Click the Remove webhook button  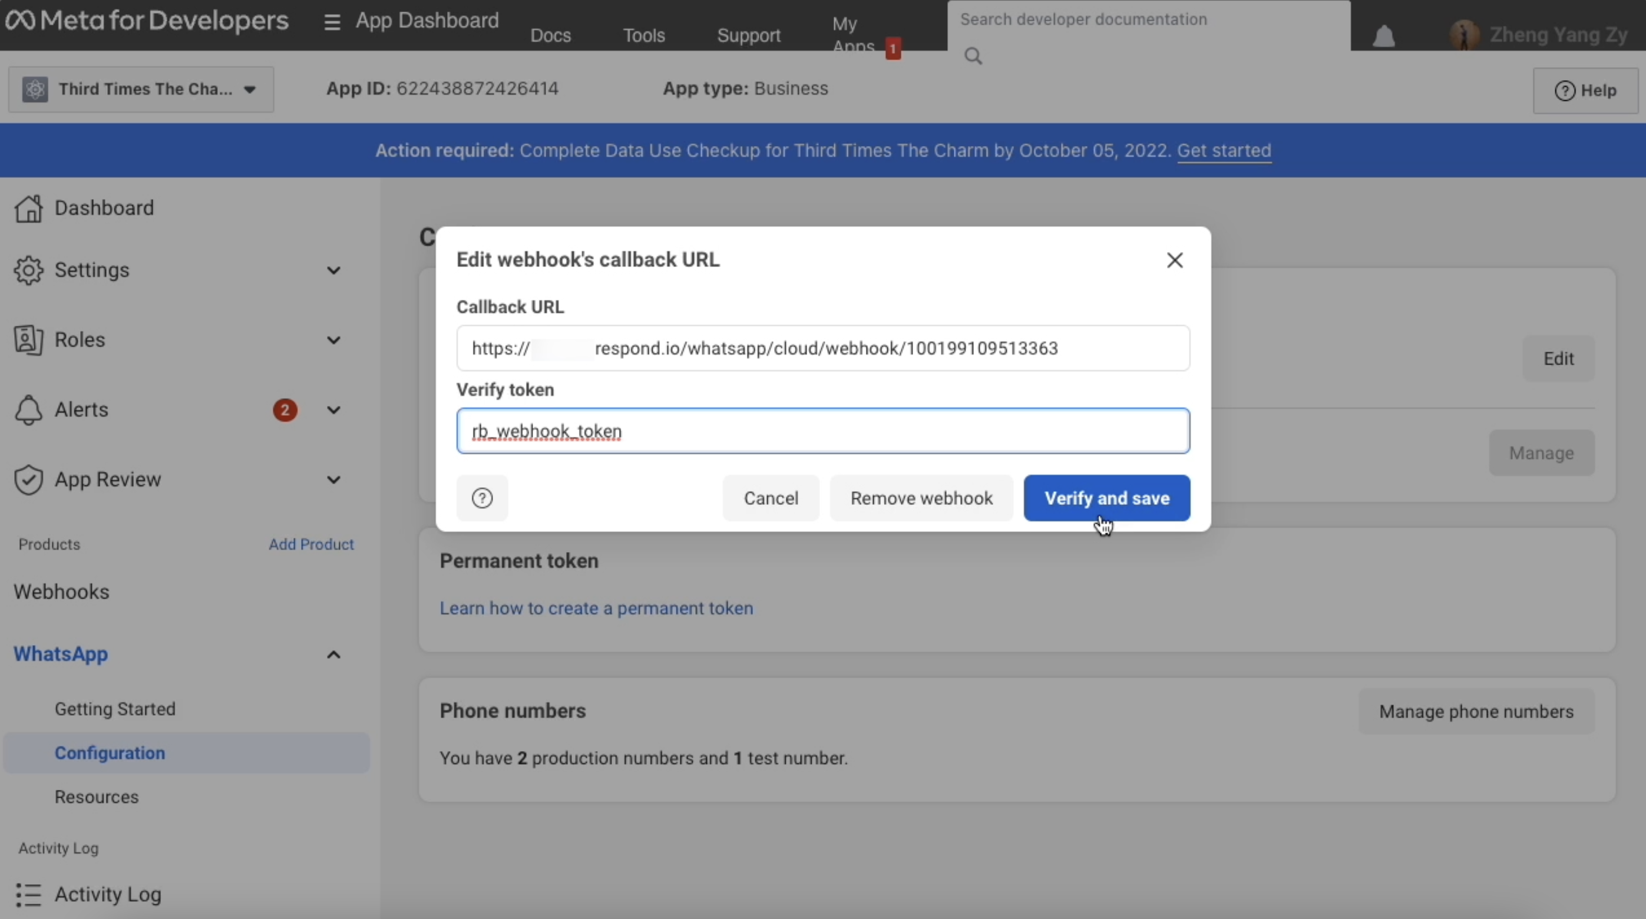point(921,497)
